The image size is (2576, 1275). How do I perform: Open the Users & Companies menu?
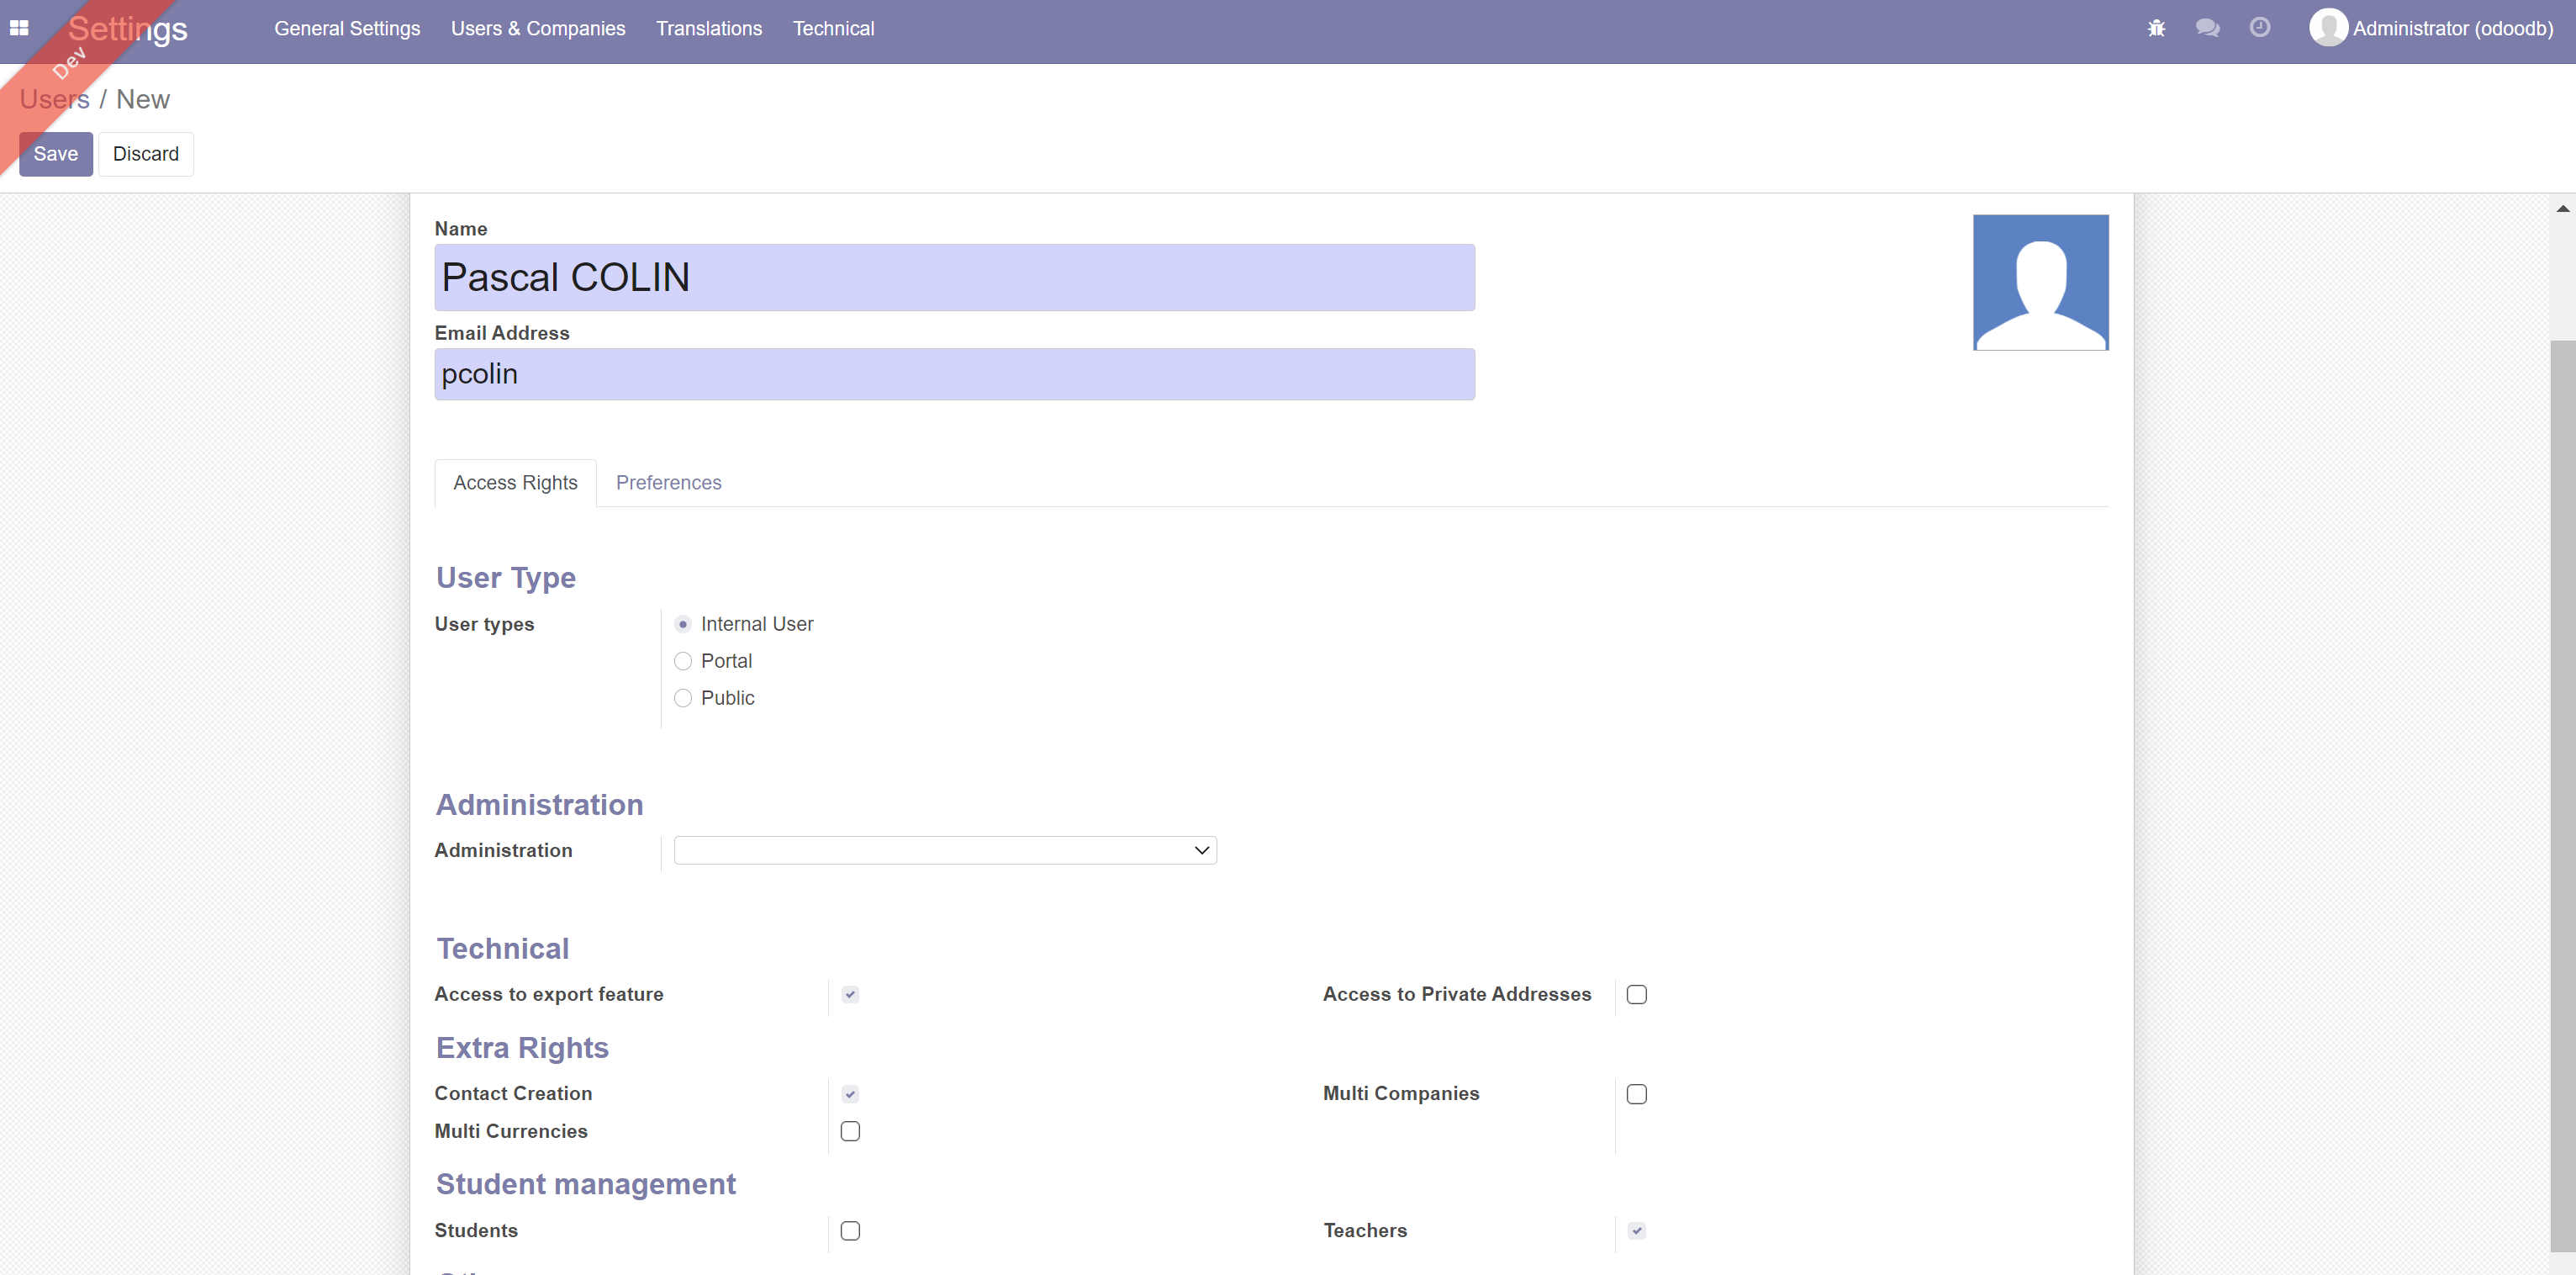[x=538, y=28]
